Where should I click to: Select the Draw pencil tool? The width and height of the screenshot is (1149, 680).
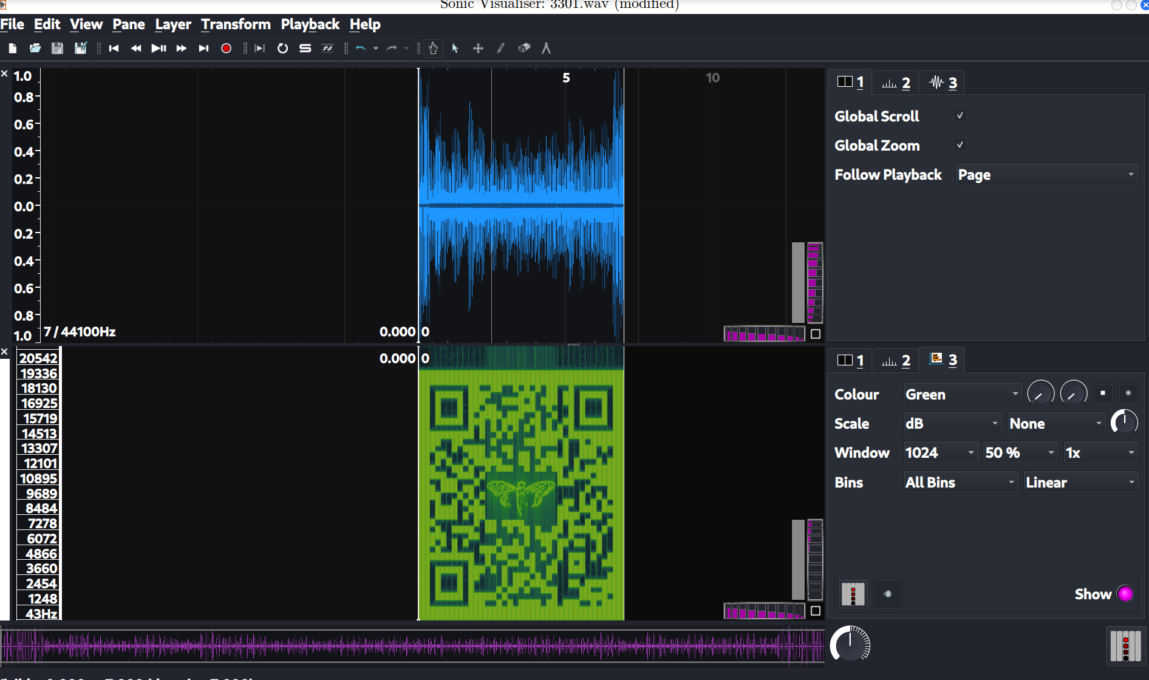(501, 49)
